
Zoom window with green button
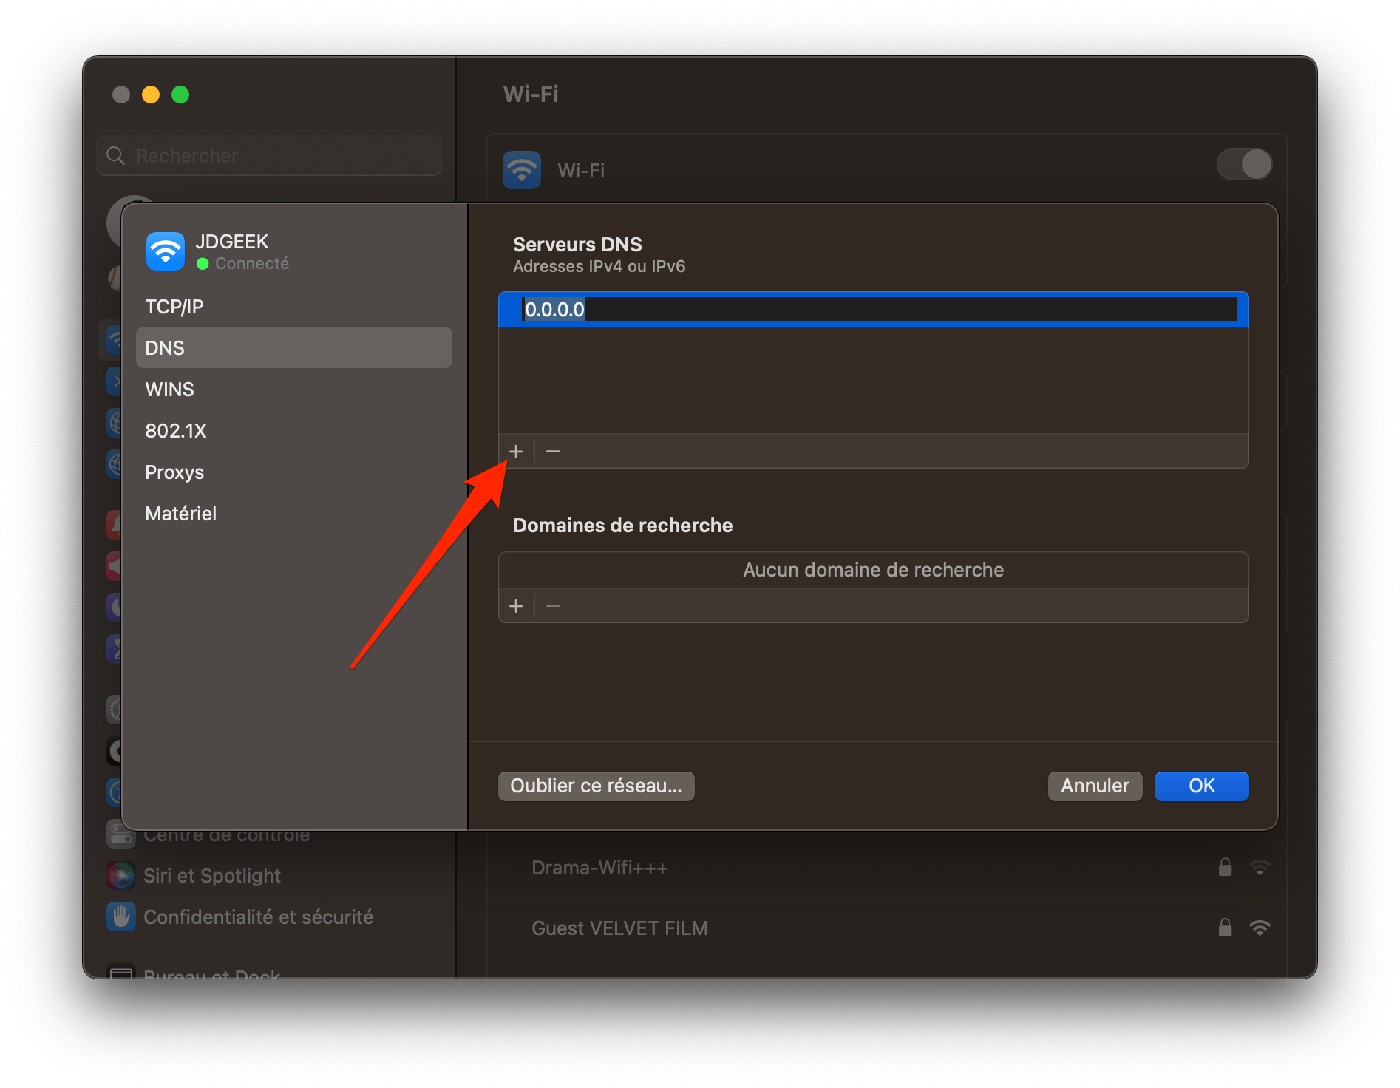180,95
